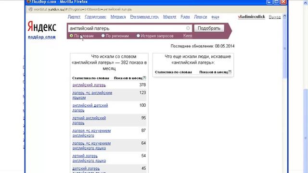The height and width of the screenshot is (173, 308).
Task: Open the Маркет service link
Action: pos(170,17)
